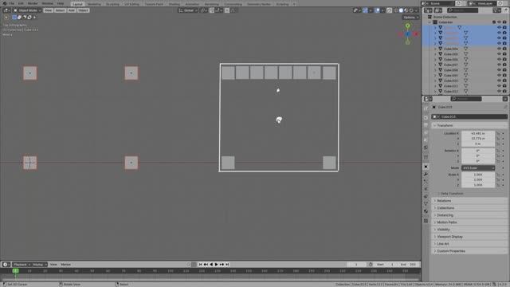The image size is (510, 287).
Task: Open the Global transform orientation dropdown
Action: tap(188, 10)
